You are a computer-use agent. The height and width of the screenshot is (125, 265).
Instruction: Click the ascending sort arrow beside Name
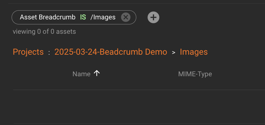pos(97,73)
